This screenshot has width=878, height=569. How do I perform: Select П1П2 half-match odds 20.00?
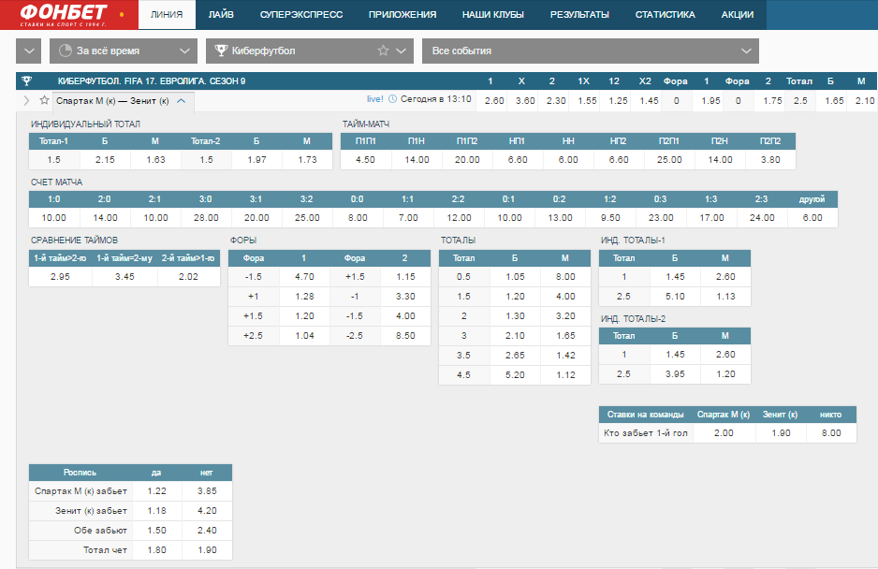(x=467, y=160)
